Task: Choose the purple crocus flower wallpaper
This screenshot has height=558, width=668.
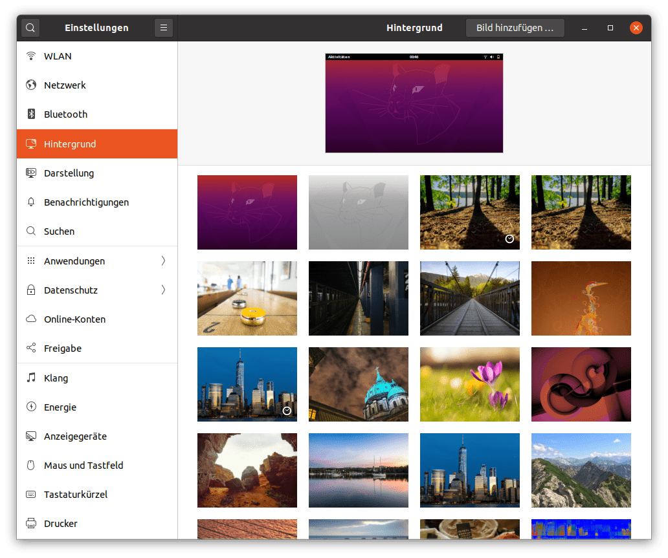Action: (x=469, y=384)
